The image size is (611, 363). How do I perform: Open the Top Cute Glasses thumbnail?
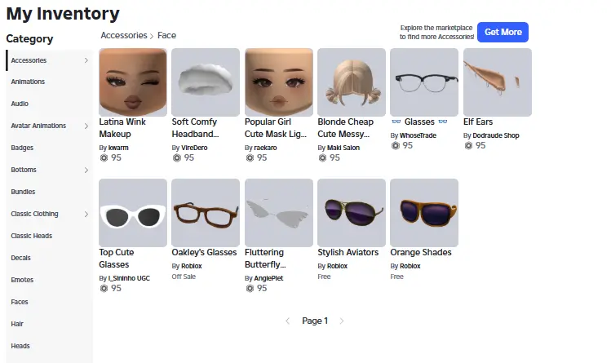pos(133,213)
